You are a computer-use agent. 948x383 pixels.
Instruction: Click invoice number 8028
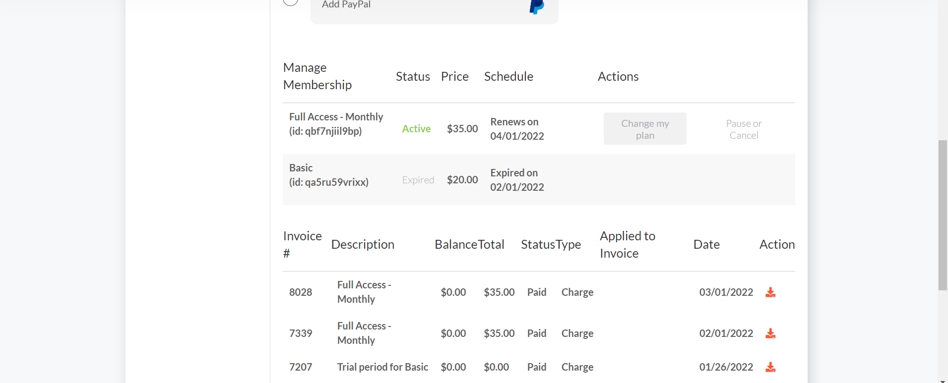point(301,292)
